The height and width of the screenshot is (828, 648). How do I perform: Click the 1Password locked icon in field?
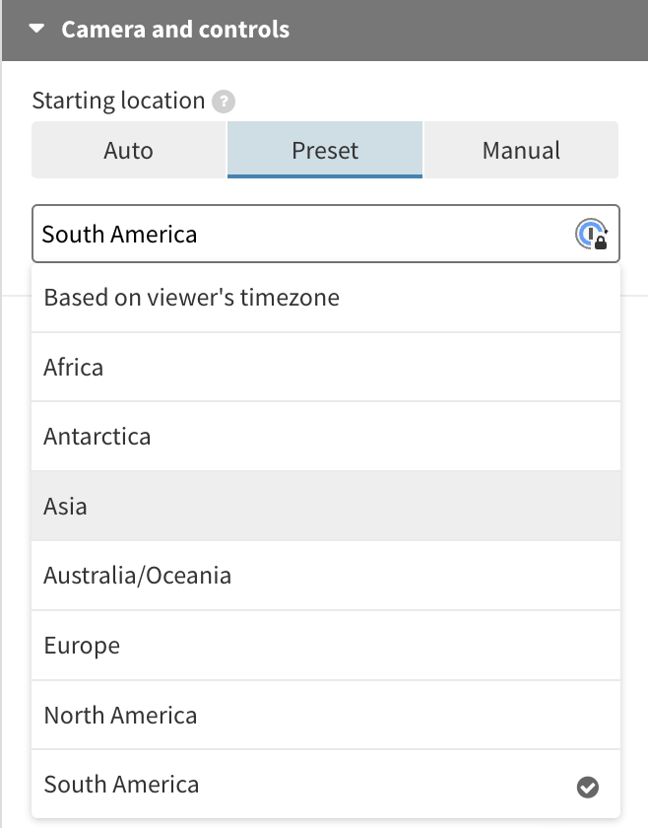pyautogui.click(x=591, y=235)
